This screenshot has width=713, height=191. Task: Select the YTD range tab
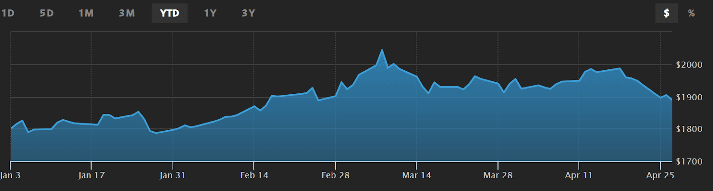[x=169, y=13]
